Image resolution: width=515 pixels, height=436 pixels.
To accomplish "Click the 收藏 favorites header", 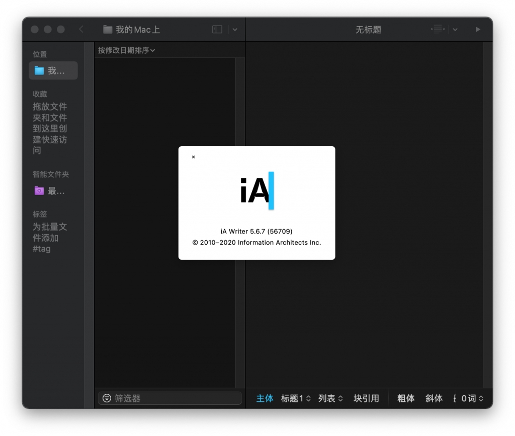I will (40, 94).
